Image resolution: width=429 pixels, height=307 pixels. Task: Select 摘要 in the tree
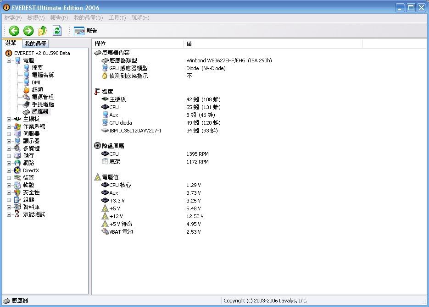pyautogui.click(x=37, y=68)
